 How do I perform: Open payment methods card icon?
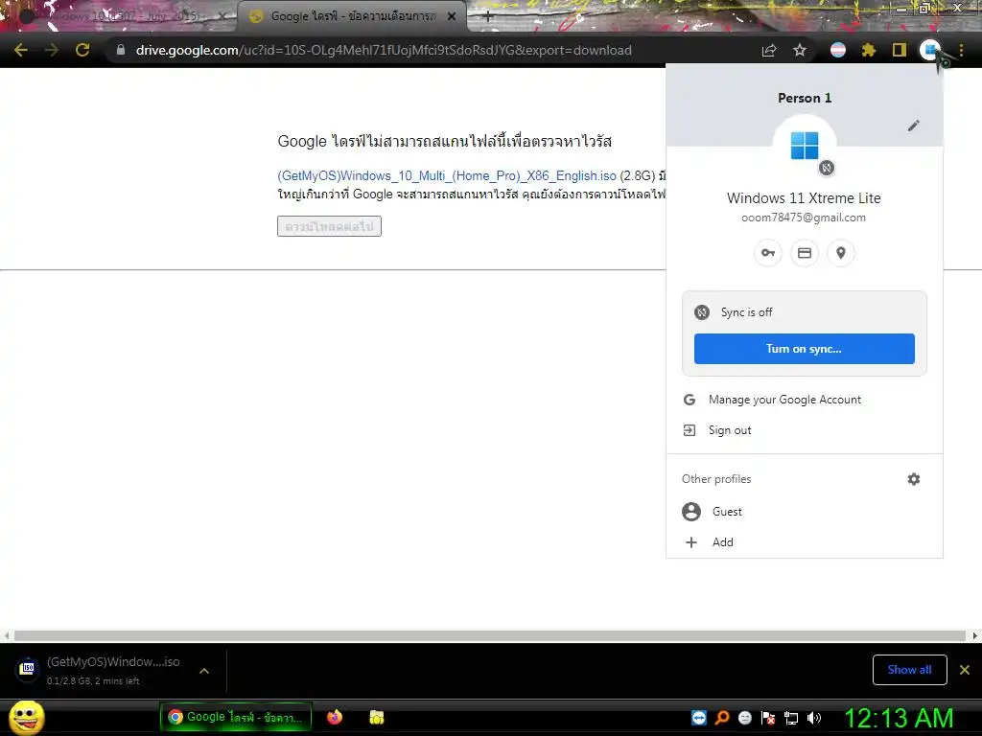click(805, 253)
